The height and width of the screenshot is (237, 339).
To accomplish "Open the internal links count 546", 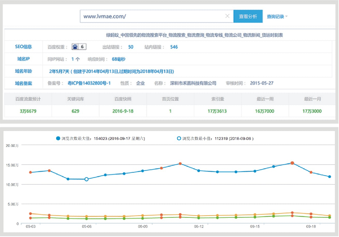I will [174, 47].
